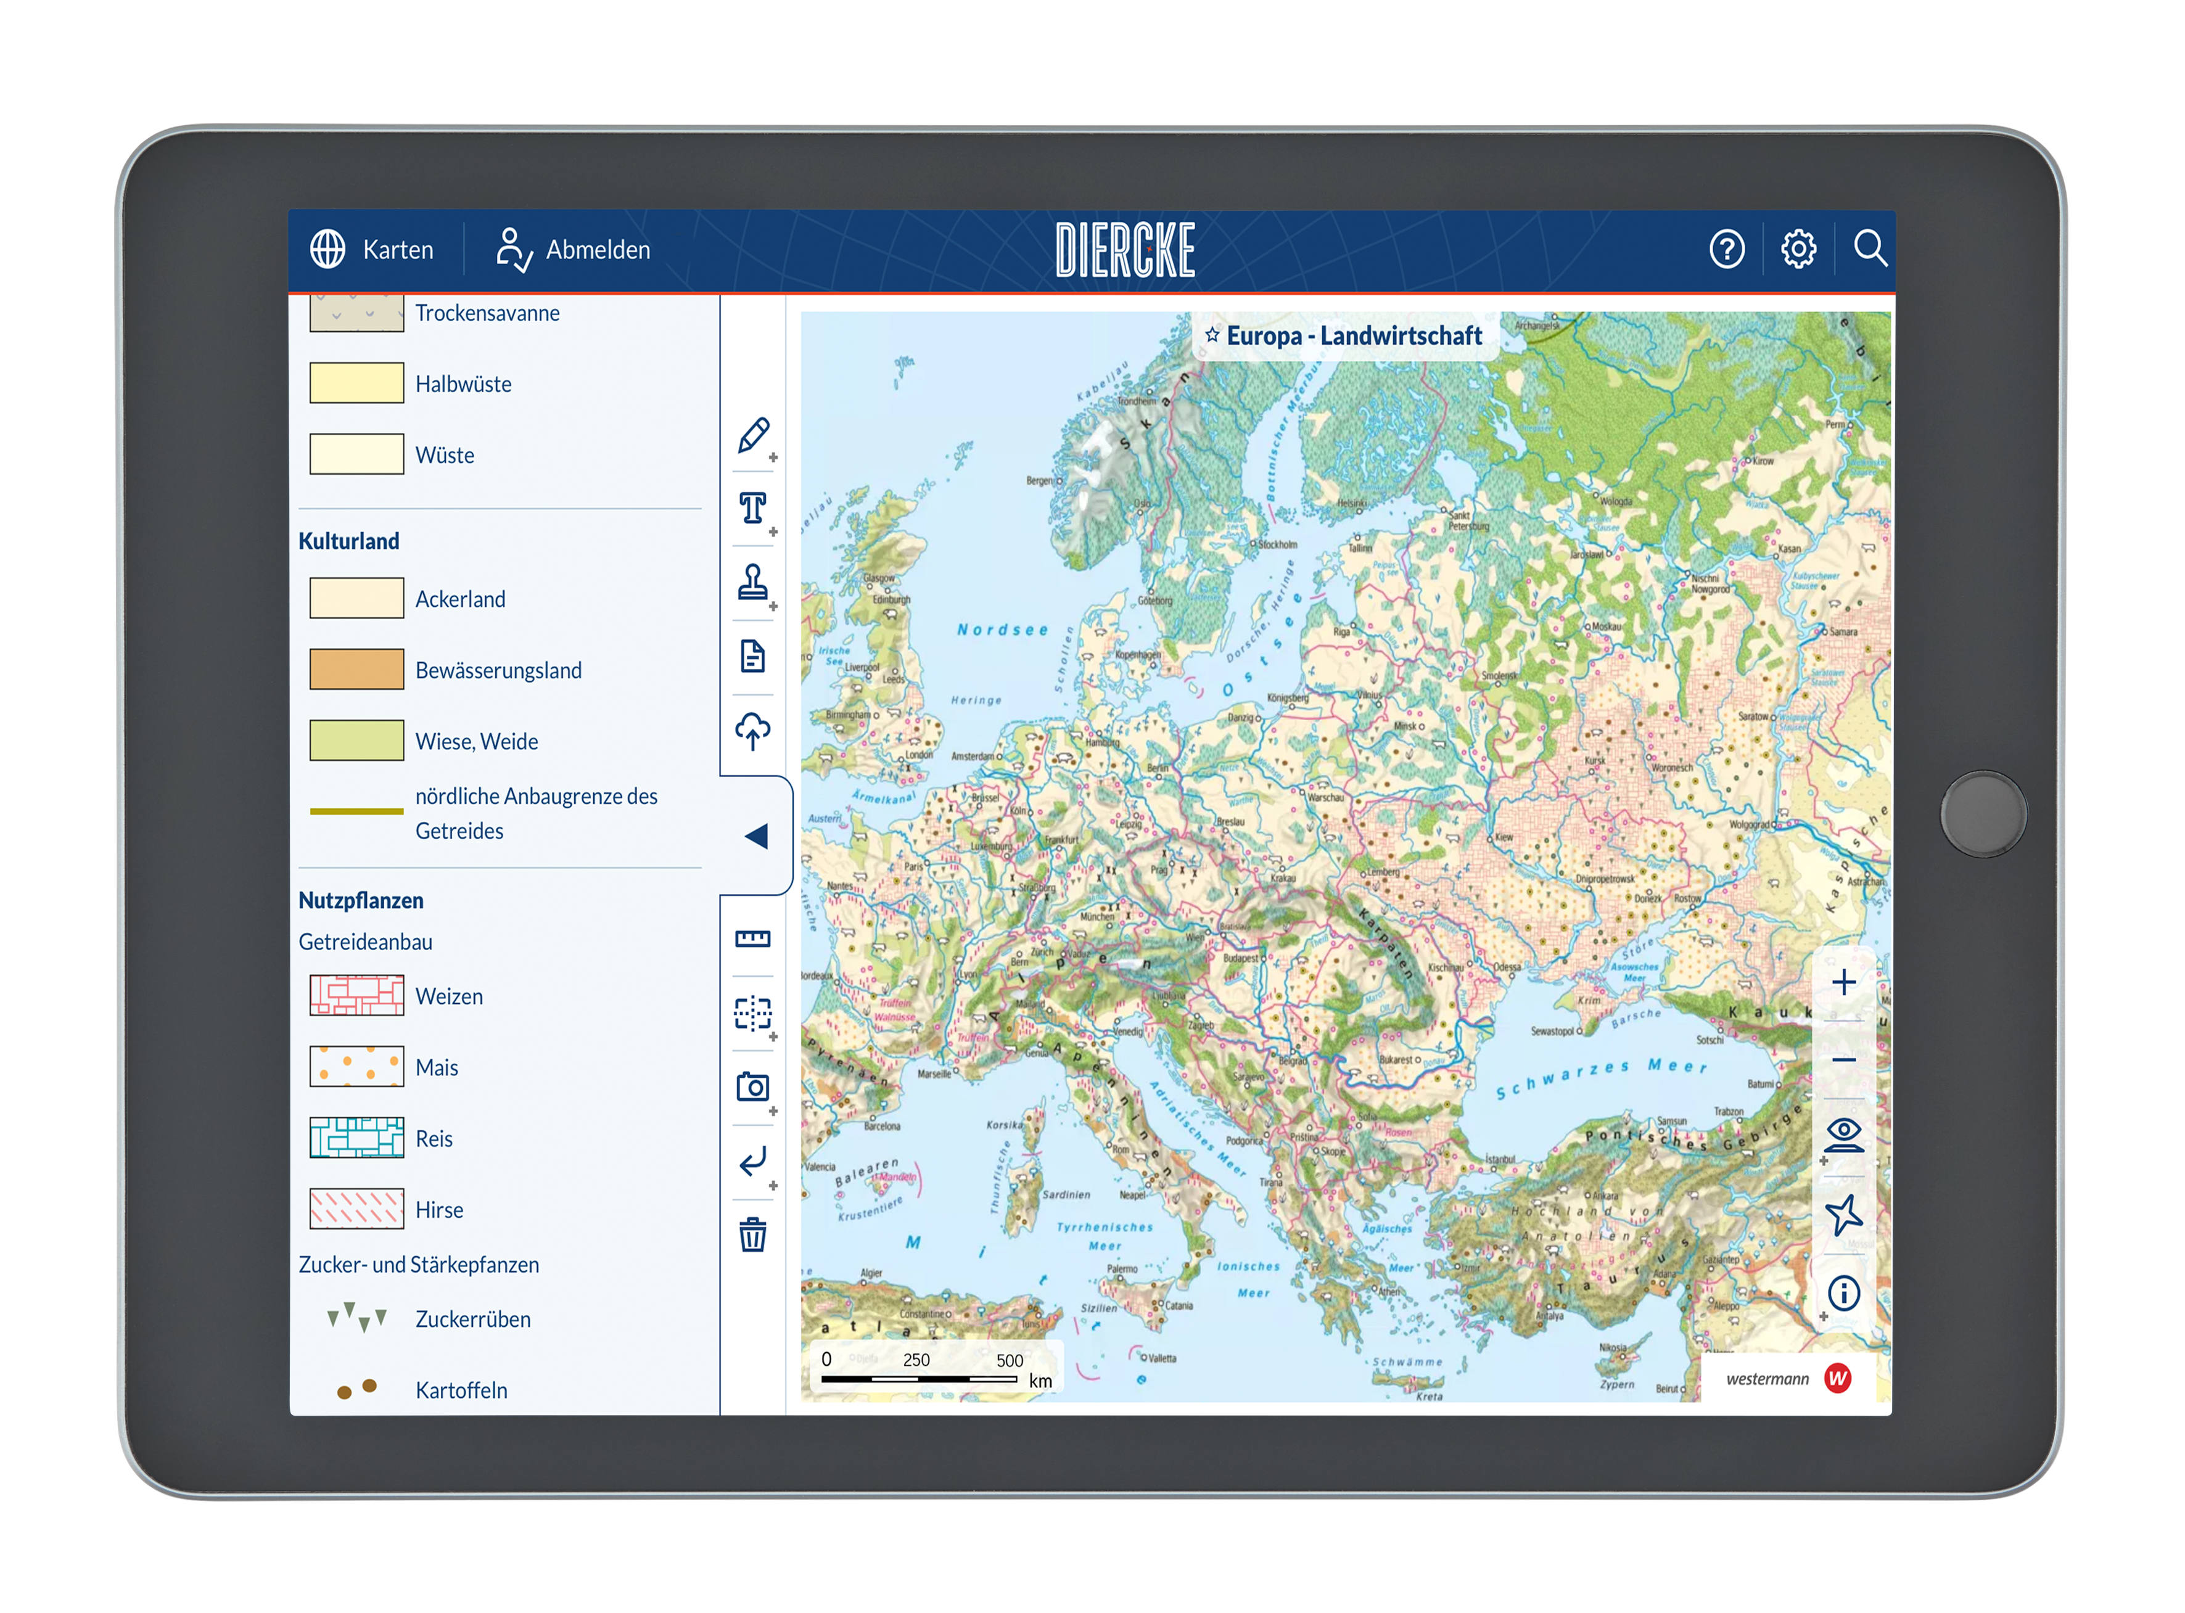Click the star favorite icon in map controls
The image size is (2185, 1613).
point(1844,1216)
